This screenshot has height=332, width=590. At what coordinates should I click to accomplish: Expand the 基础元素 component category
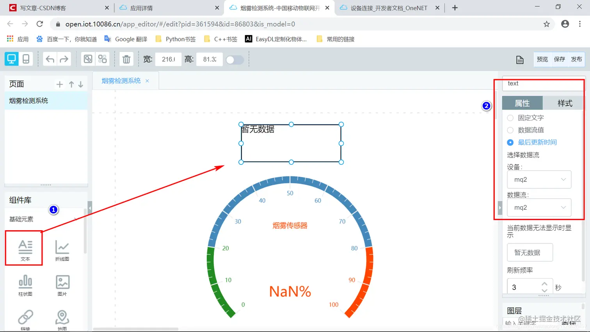click(44, 219)
